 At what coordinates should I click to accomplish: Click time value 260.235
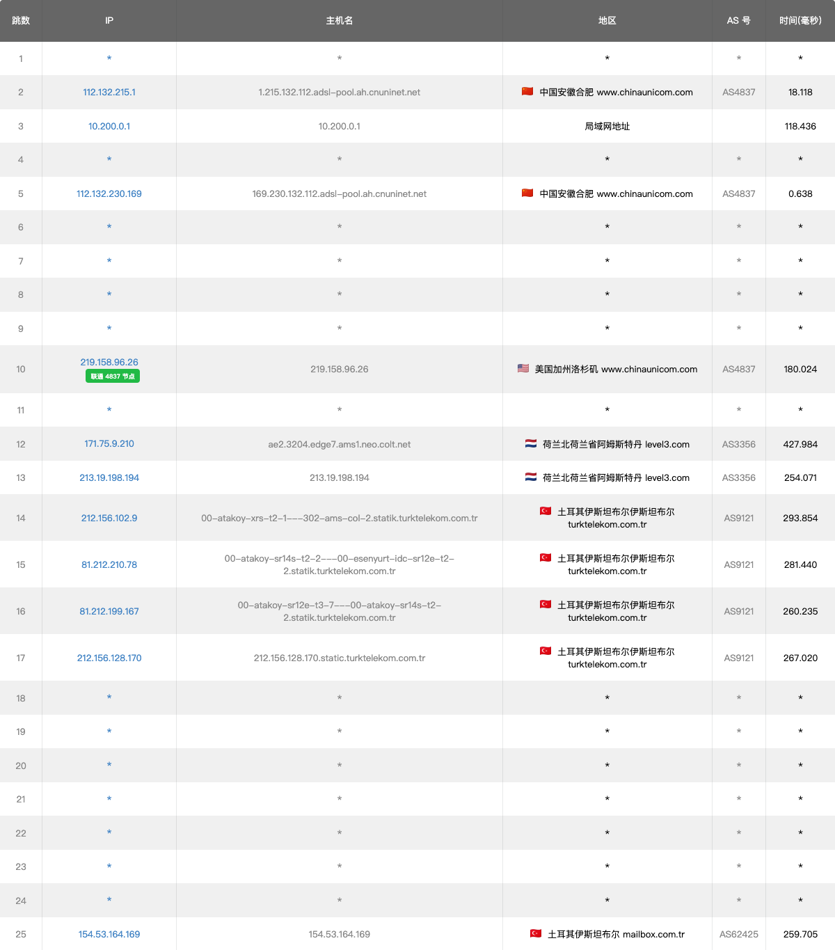coord(800,611)
